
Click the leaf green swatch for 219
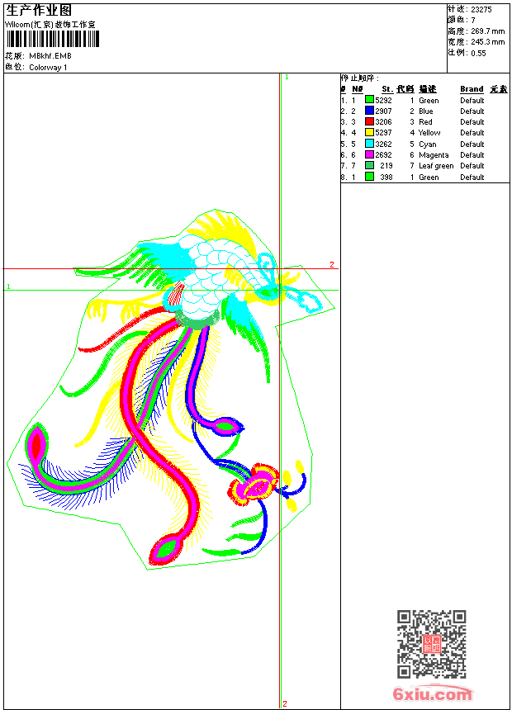pos(369,165)
